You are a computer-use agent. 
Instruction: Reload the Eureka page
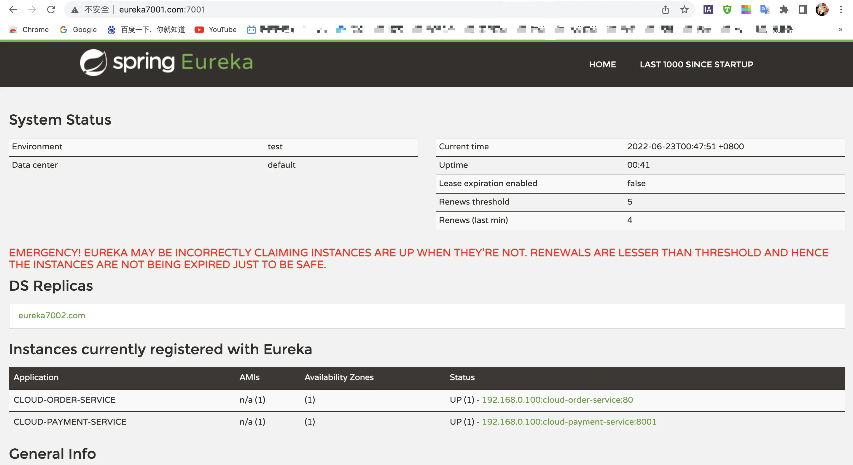(51, 10)
